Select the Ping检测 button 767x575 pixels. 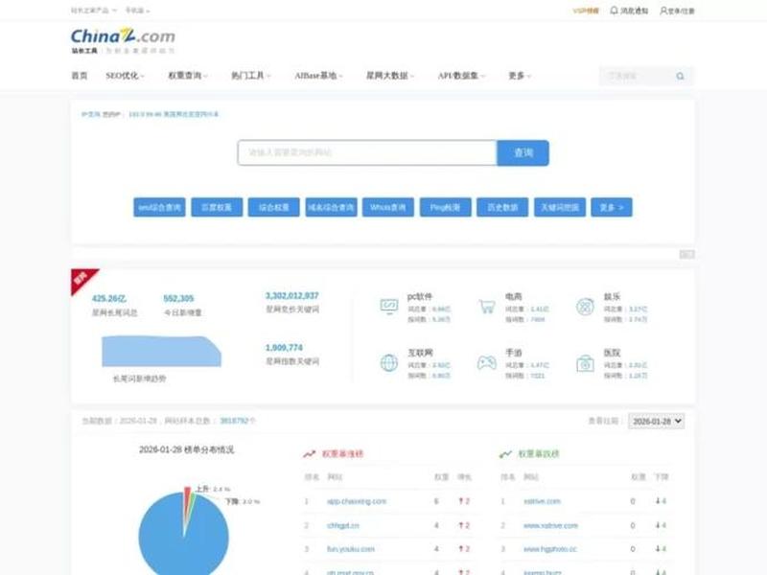point(445,207)
